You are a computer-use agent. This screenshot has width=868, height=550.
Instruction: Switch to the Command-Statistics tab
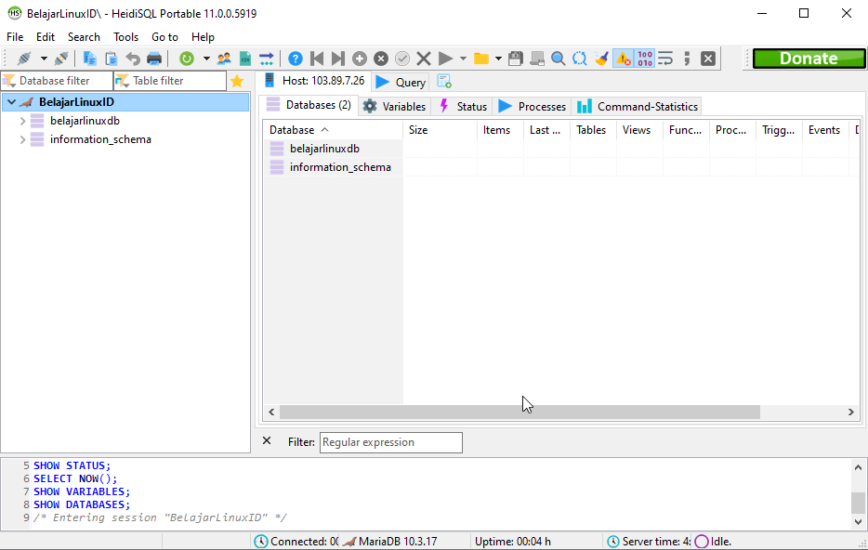pos(638,106)
